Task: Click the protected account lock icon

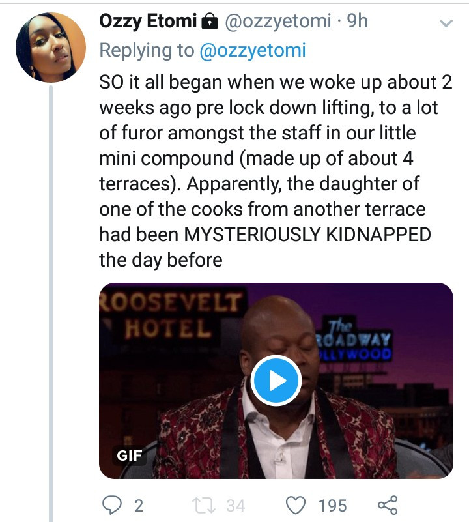Action: 210,22
